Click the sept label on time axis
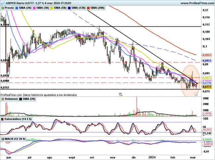The width and height of the screenshot is (215, 160). pyautogui.click(x=72, y=157)
